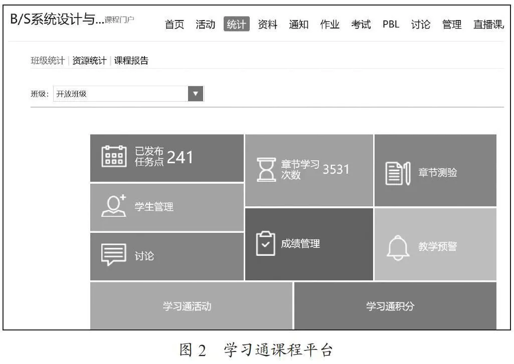Click the 成绩管理 tile label
The width and height of the screenshot is (514, 364).
(300, 243)
